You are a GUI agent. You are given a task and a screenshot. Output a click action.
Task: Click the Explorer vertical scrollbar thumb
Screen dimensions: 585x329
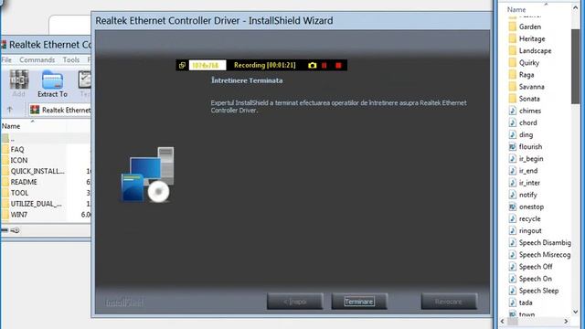point(575,67)
